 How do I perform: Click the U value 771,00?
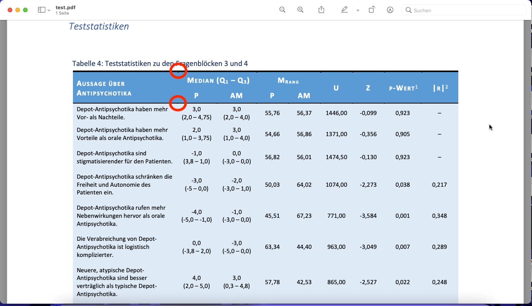[x=336, y=216]
